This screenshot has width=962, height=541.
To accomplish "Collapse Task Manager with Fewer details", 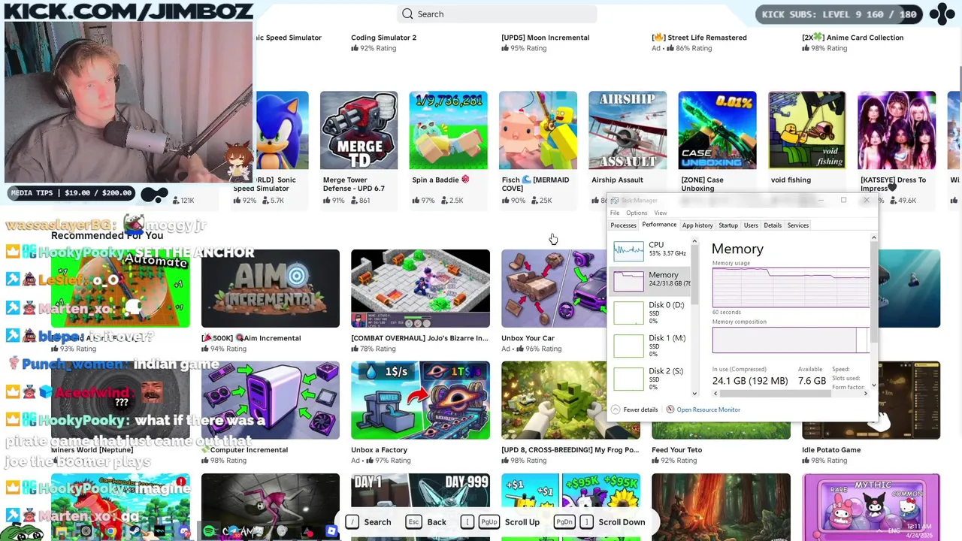I will click(x=634, y=410).
